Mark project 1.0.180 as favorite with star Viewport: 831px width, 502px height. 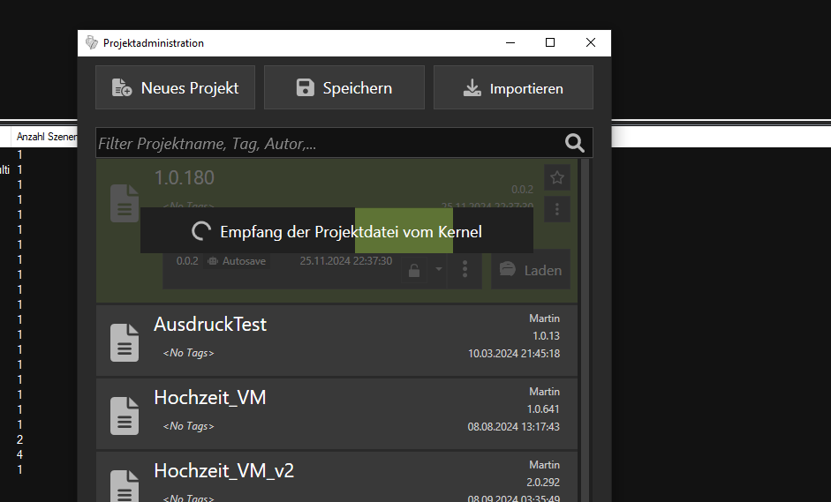pyautogui.click(x=556, y=177)
